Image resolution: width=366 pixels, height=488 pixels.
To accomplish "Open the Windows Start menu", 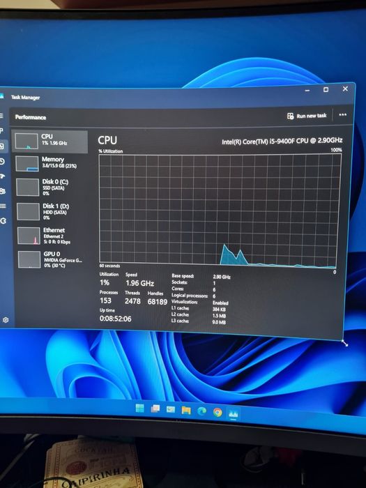I will click(139, 408).
